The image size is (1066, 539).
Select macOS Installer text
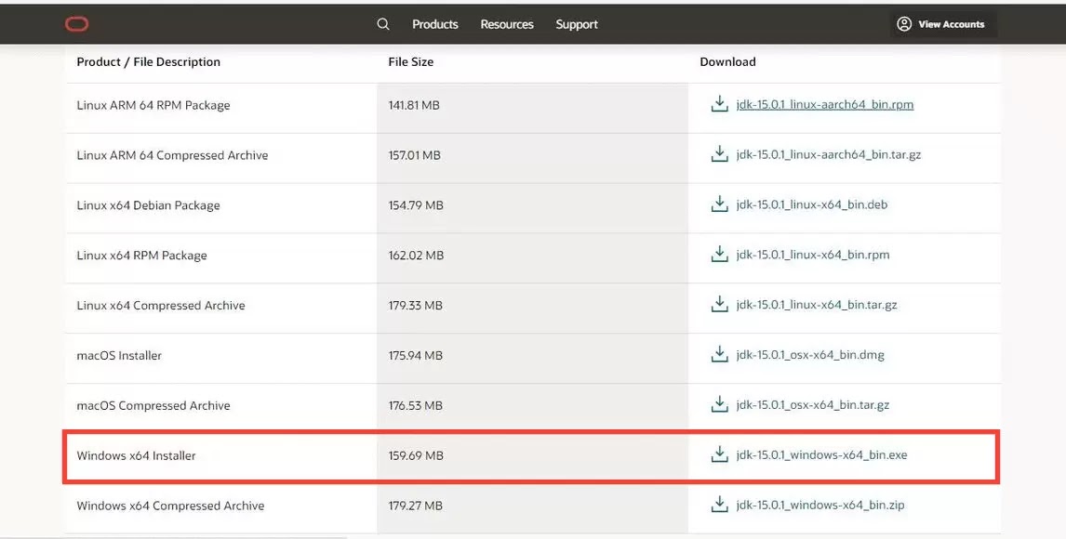point(119,356)
